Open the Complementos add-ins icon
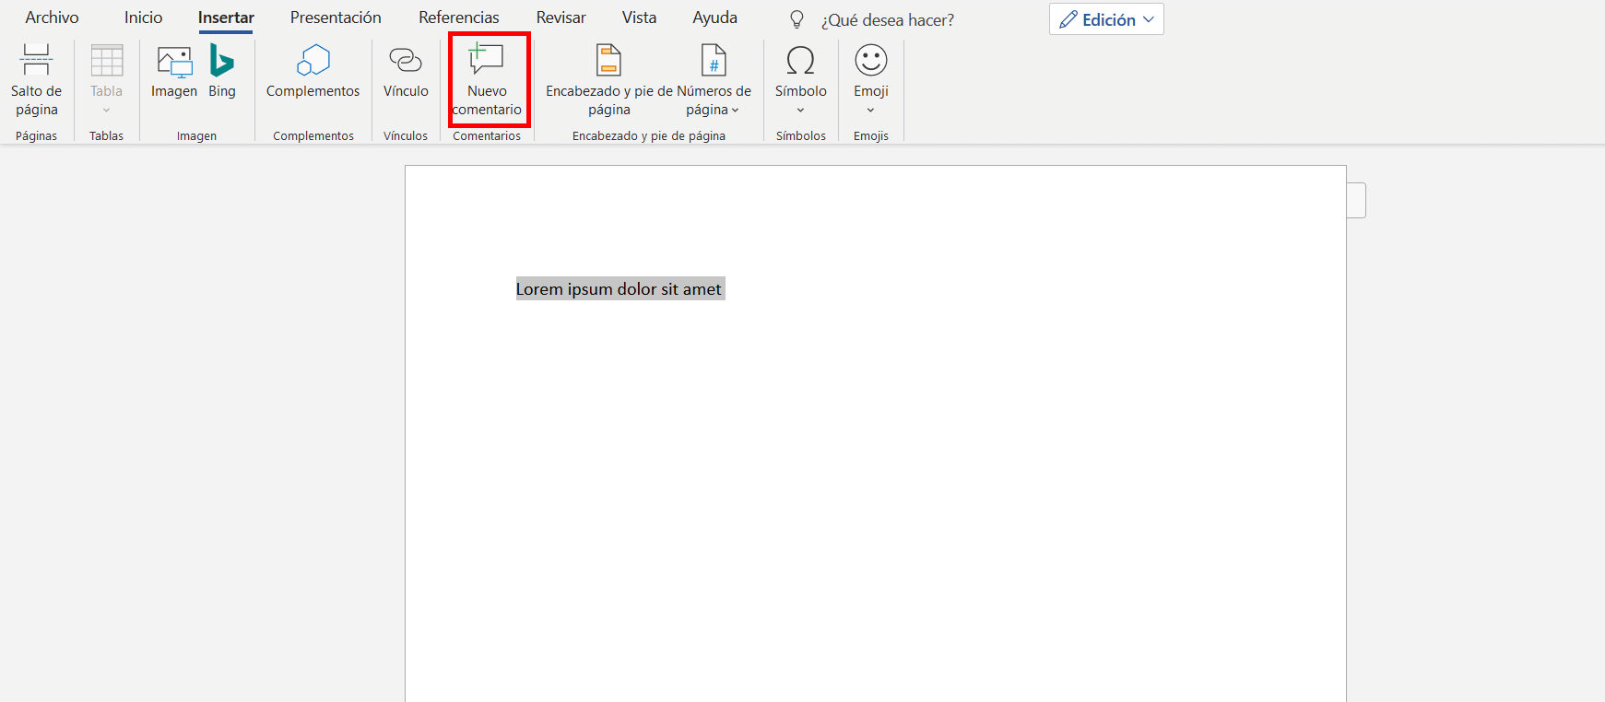Viewport: 1605px width, 702px height. pos(313,72)
